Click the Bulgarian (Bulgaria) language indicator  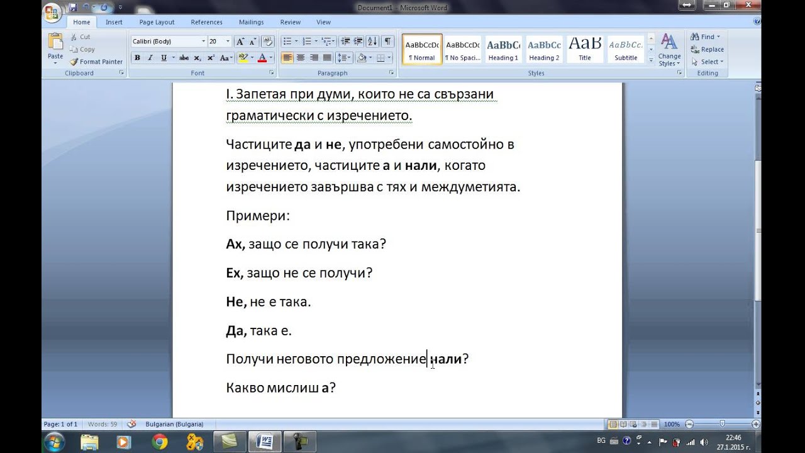pos(174,424)
